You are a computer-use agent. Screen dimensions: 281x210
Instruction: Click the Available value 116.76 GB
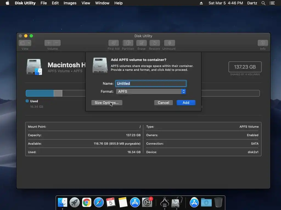(x=117, y=144)
